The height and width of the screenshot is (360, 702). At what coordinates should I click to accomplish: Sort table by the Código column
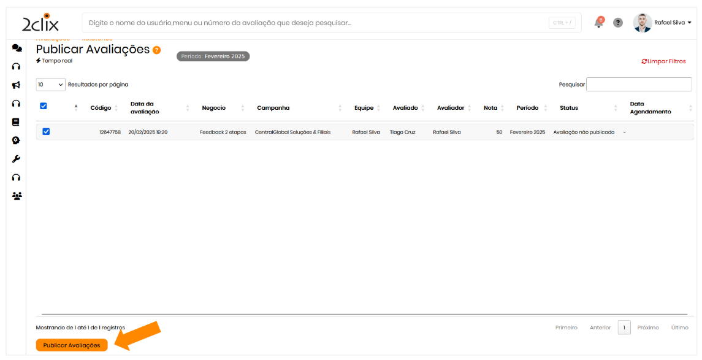point(101,108)
